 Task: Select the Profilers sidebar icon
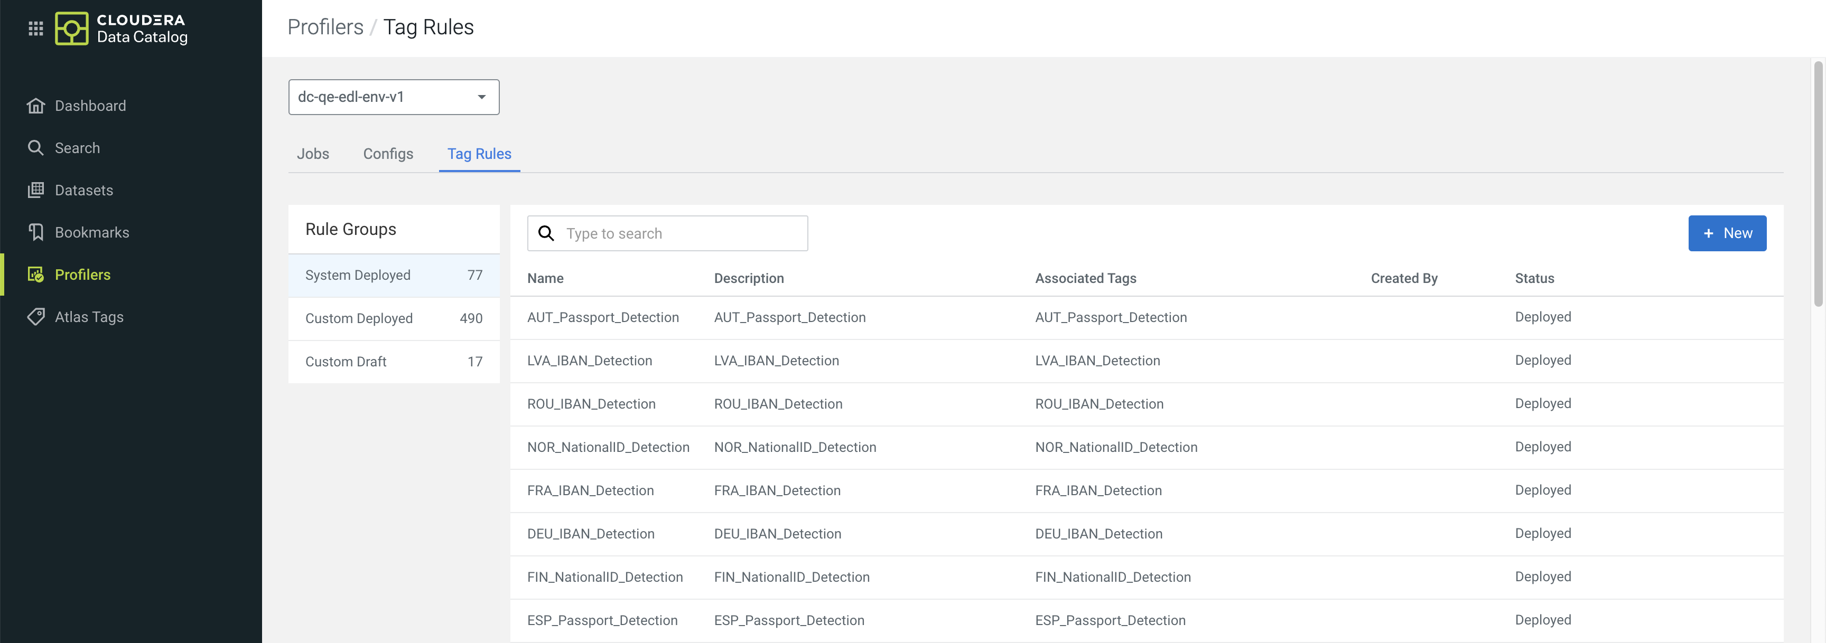pyautogui.click(x=35, y=275)
